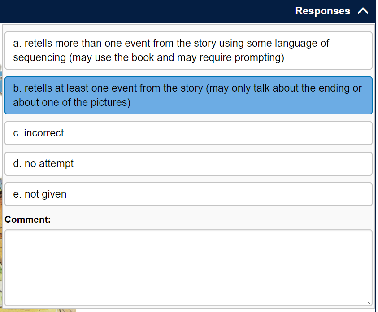The image size is (378, 312).
Task: Click the Comment label above the text box
Action: (x=27, y=220)
